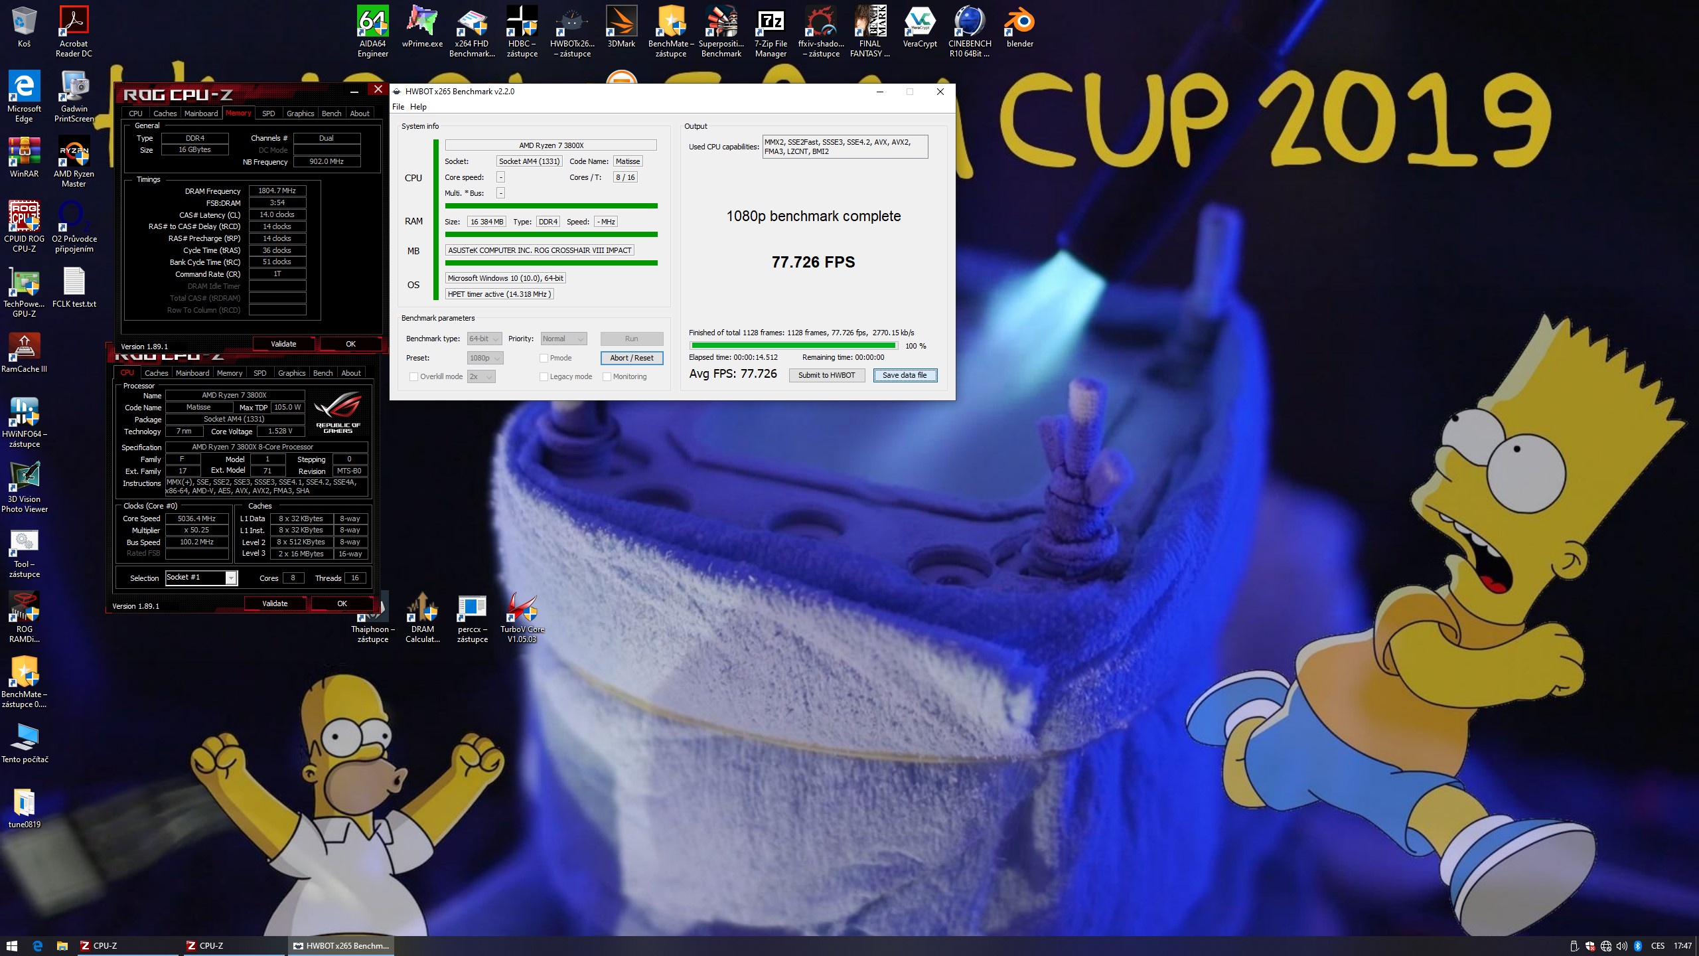
Task: Click the Used CPU capabilities field
Action: [x=845, y=147]
